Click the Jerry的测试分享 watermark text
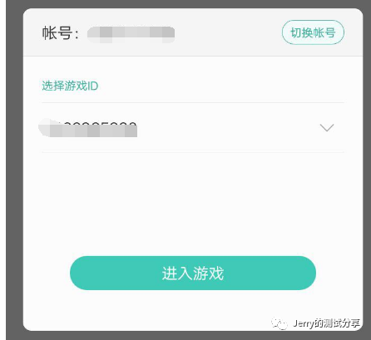The height and width of the screenshot is (340, 371). (x=326, y=323)
